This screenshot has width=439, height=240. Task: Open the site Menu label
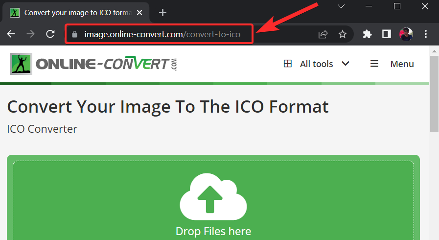point(402,64)
